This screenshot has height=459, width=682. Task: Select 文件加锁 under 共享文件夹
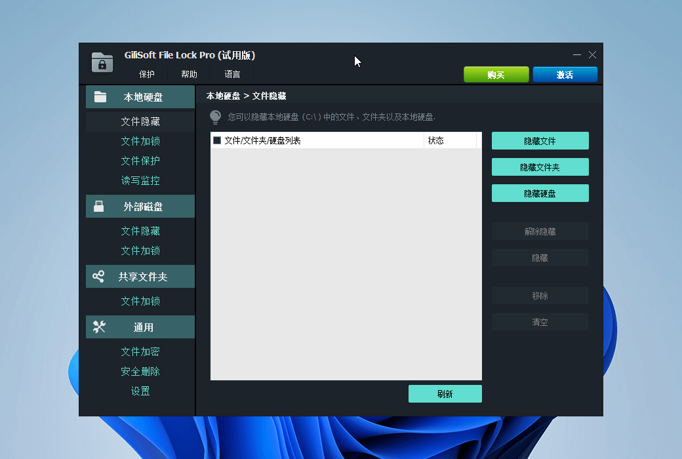pyautogui.click(x=140, y=301)
